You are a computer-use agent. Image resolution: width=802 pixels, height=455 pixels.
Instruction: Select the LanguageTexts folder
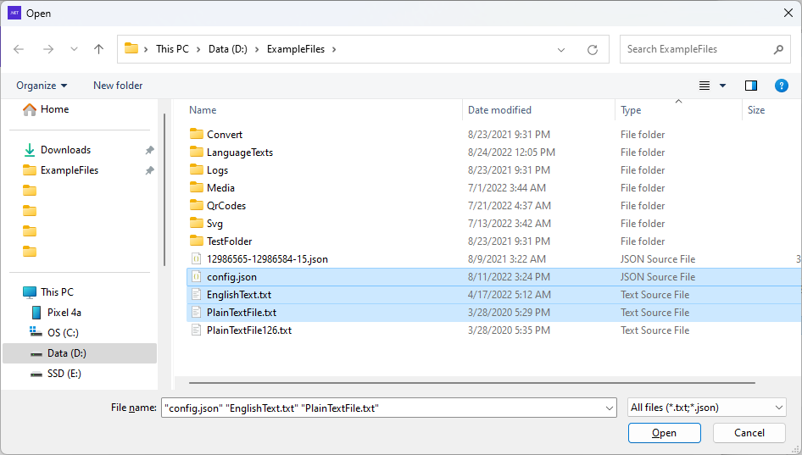tap(240, 153)
